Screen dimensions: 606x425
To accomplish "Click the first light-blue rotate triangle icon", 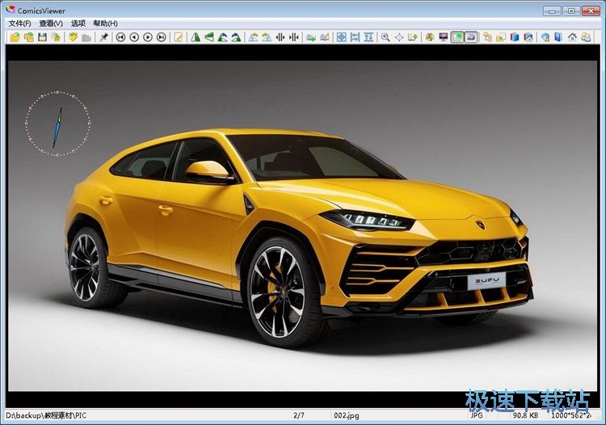I will (253, 37).
